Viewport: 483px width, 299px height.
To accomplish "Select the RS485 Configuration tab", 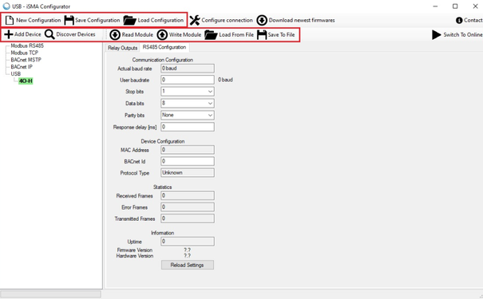I will pos(164,47).
